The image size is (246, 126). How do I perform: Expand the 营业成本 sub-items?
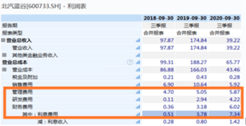(4, 70)
